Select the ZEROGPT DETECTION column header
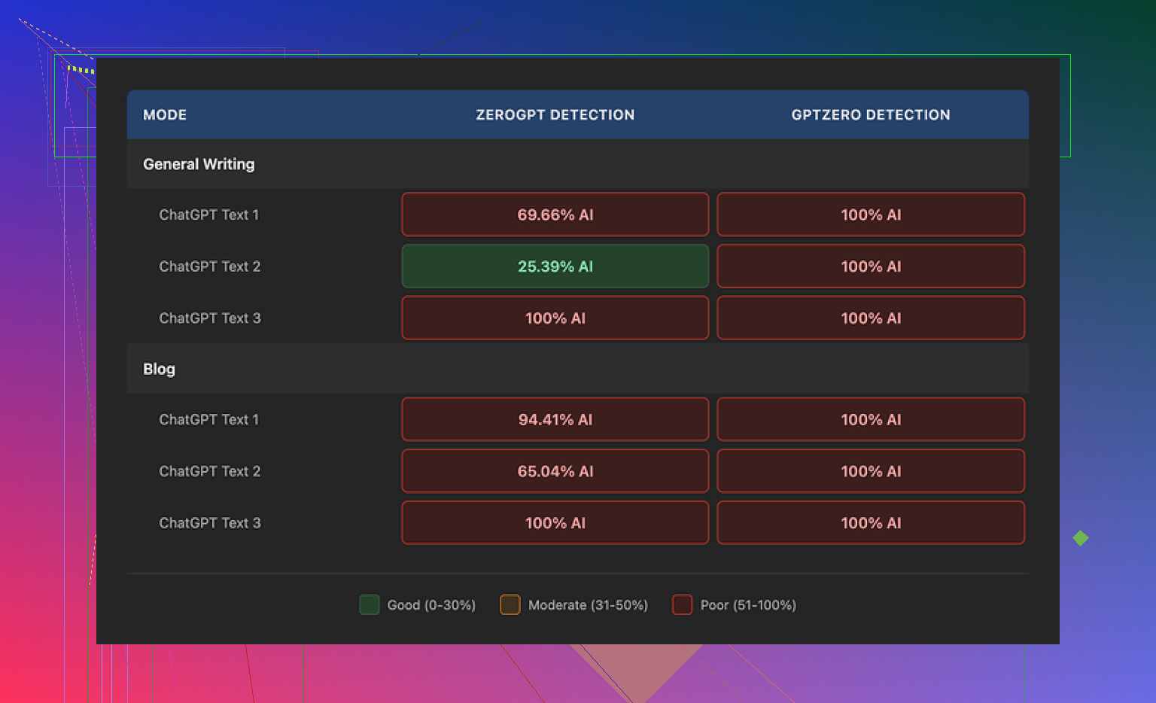 coord(555,115)
